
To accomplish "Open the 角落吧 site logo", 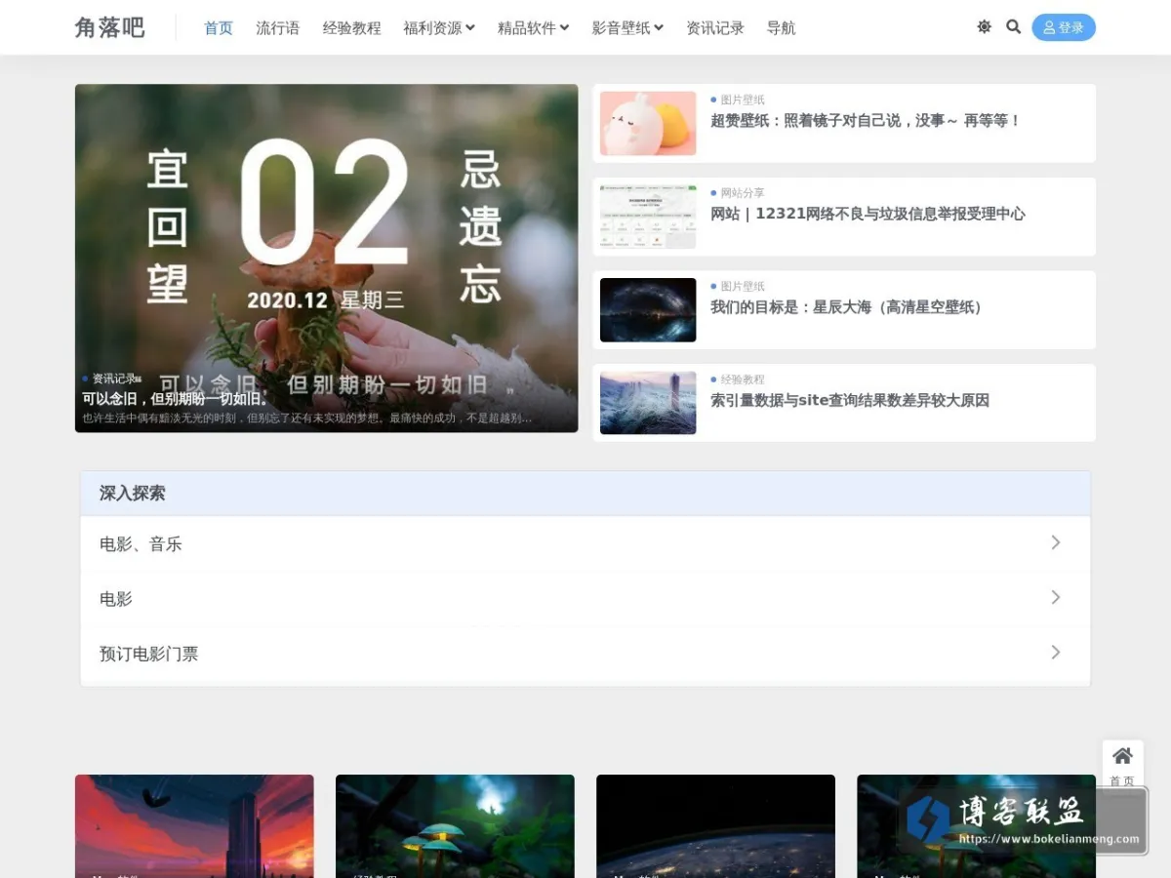I will click(x=109, y=27).
